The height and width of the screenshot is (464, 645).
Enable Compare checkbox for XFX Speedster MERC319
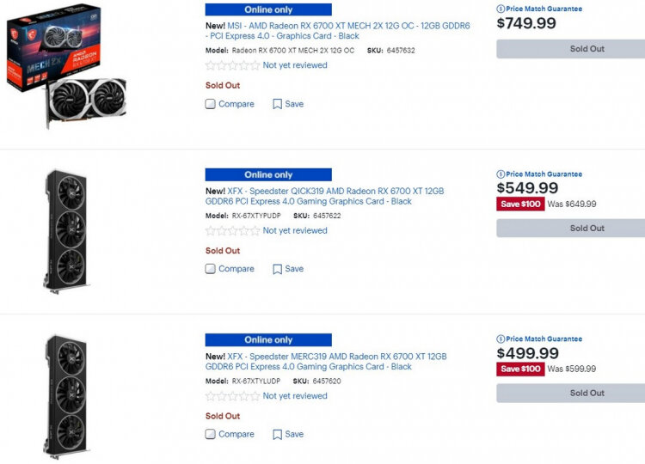pos(211,434)
